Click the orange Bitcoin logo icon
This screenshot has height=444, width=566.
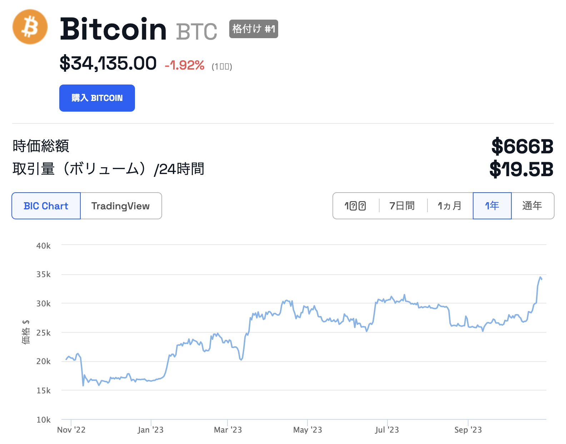[x=30, y=27]
